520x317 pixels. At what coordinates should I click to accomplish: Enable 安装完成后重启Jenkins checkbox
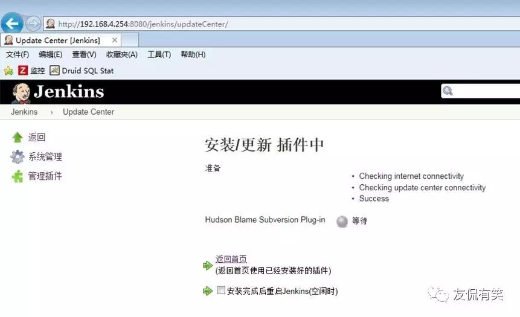click(221, 290)
